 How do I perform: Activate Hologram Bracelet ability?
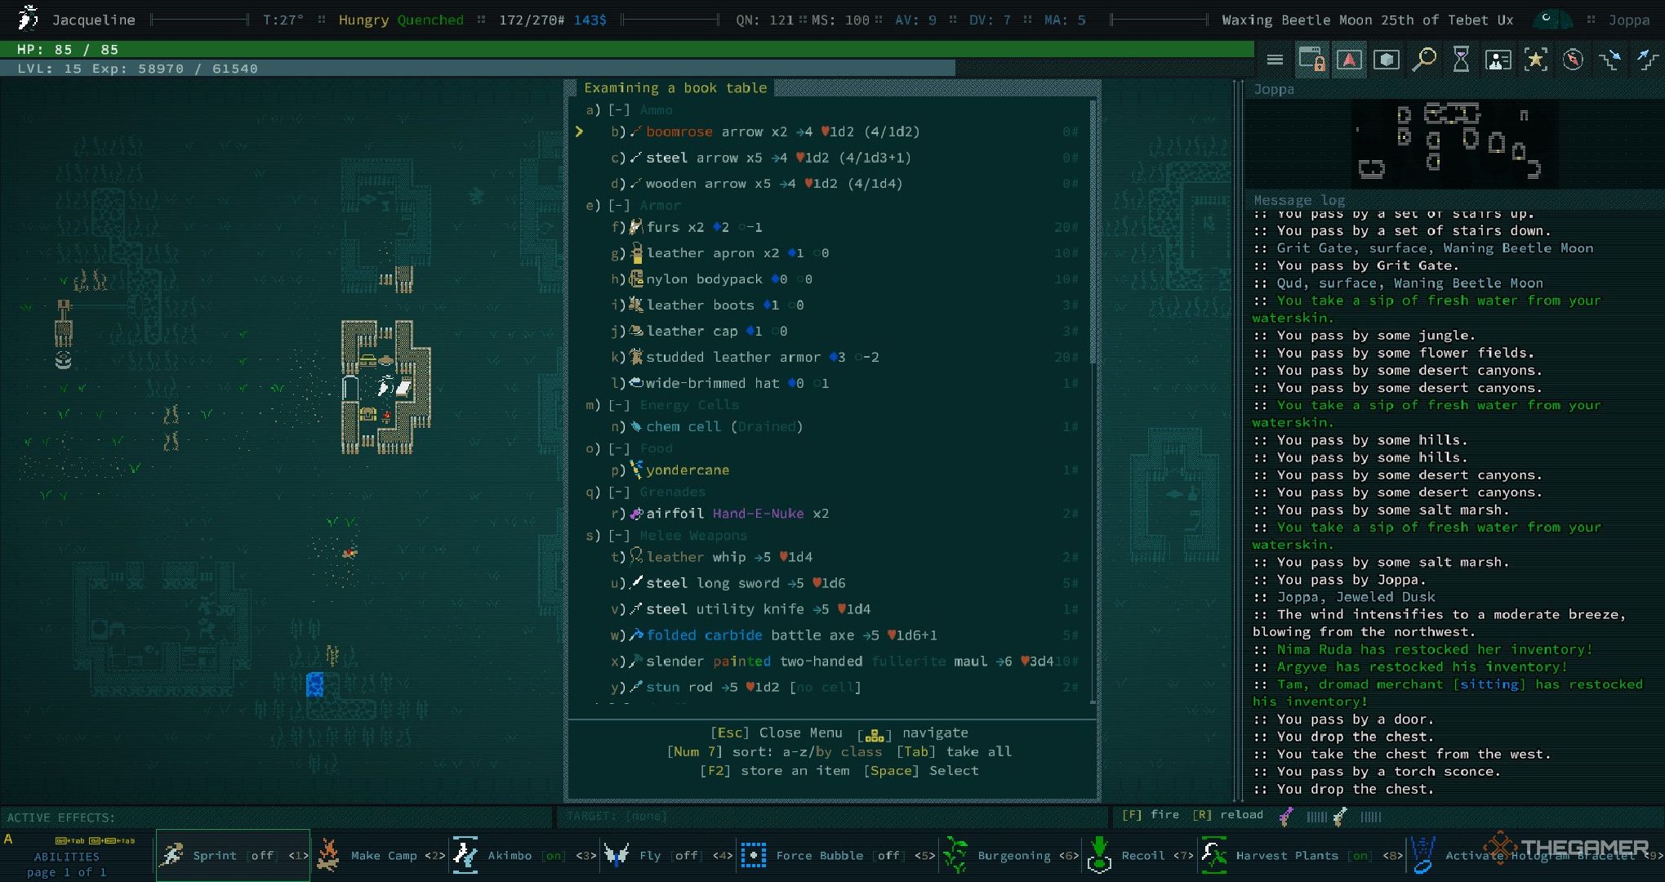pos(1535,855)
